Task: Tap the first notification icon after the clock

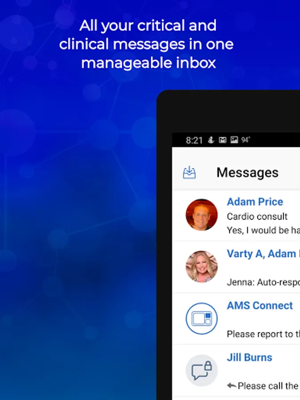Action: (211, 140)
